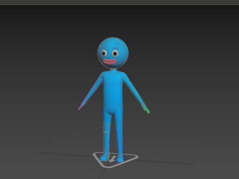Pick the pink-outlined hand control
This screenshot has height=179, width=239.
pyautogui.click(x=82, y=105)
